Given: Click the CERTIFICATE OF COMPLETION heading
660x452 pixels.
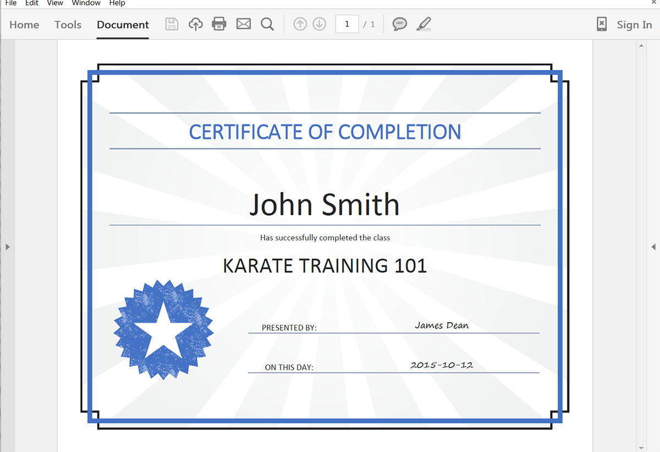Looking at the screenshot, I should [x=325, y=132].
